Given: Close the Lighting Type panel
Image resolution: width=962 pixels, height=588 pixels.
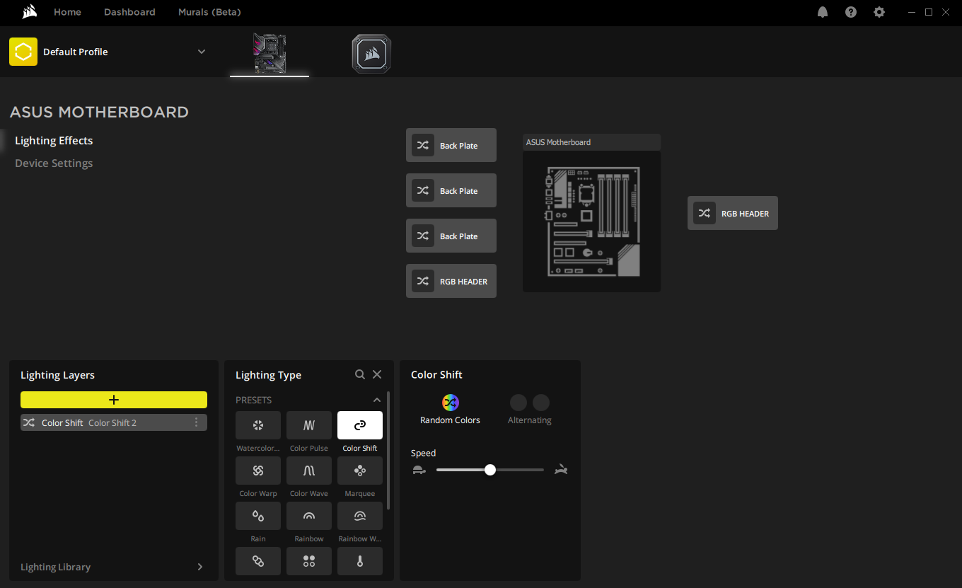Looking at the screenshot, I should pyautogui.click(x=377, y=374).
